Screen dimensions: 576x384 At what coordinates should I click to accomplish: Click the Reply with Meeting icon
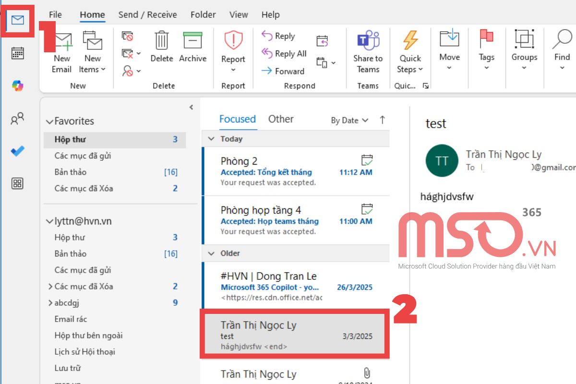tap(322, 41)
